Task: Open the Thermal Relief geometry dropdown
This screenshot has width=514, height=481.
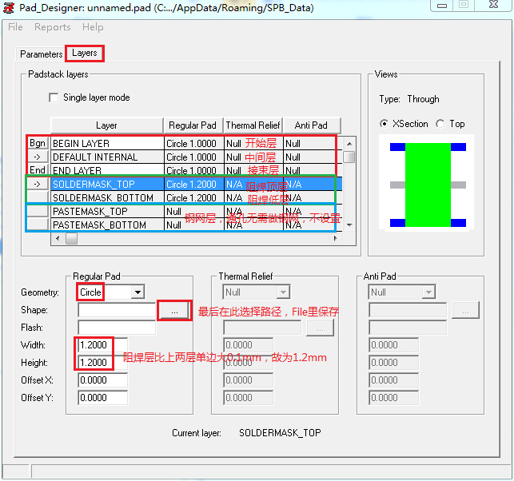Action: [283, 292]
